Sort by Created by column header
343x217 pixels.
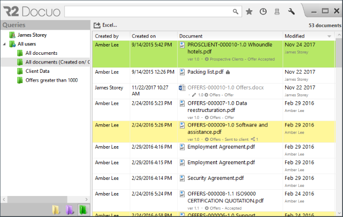point(111,36)
